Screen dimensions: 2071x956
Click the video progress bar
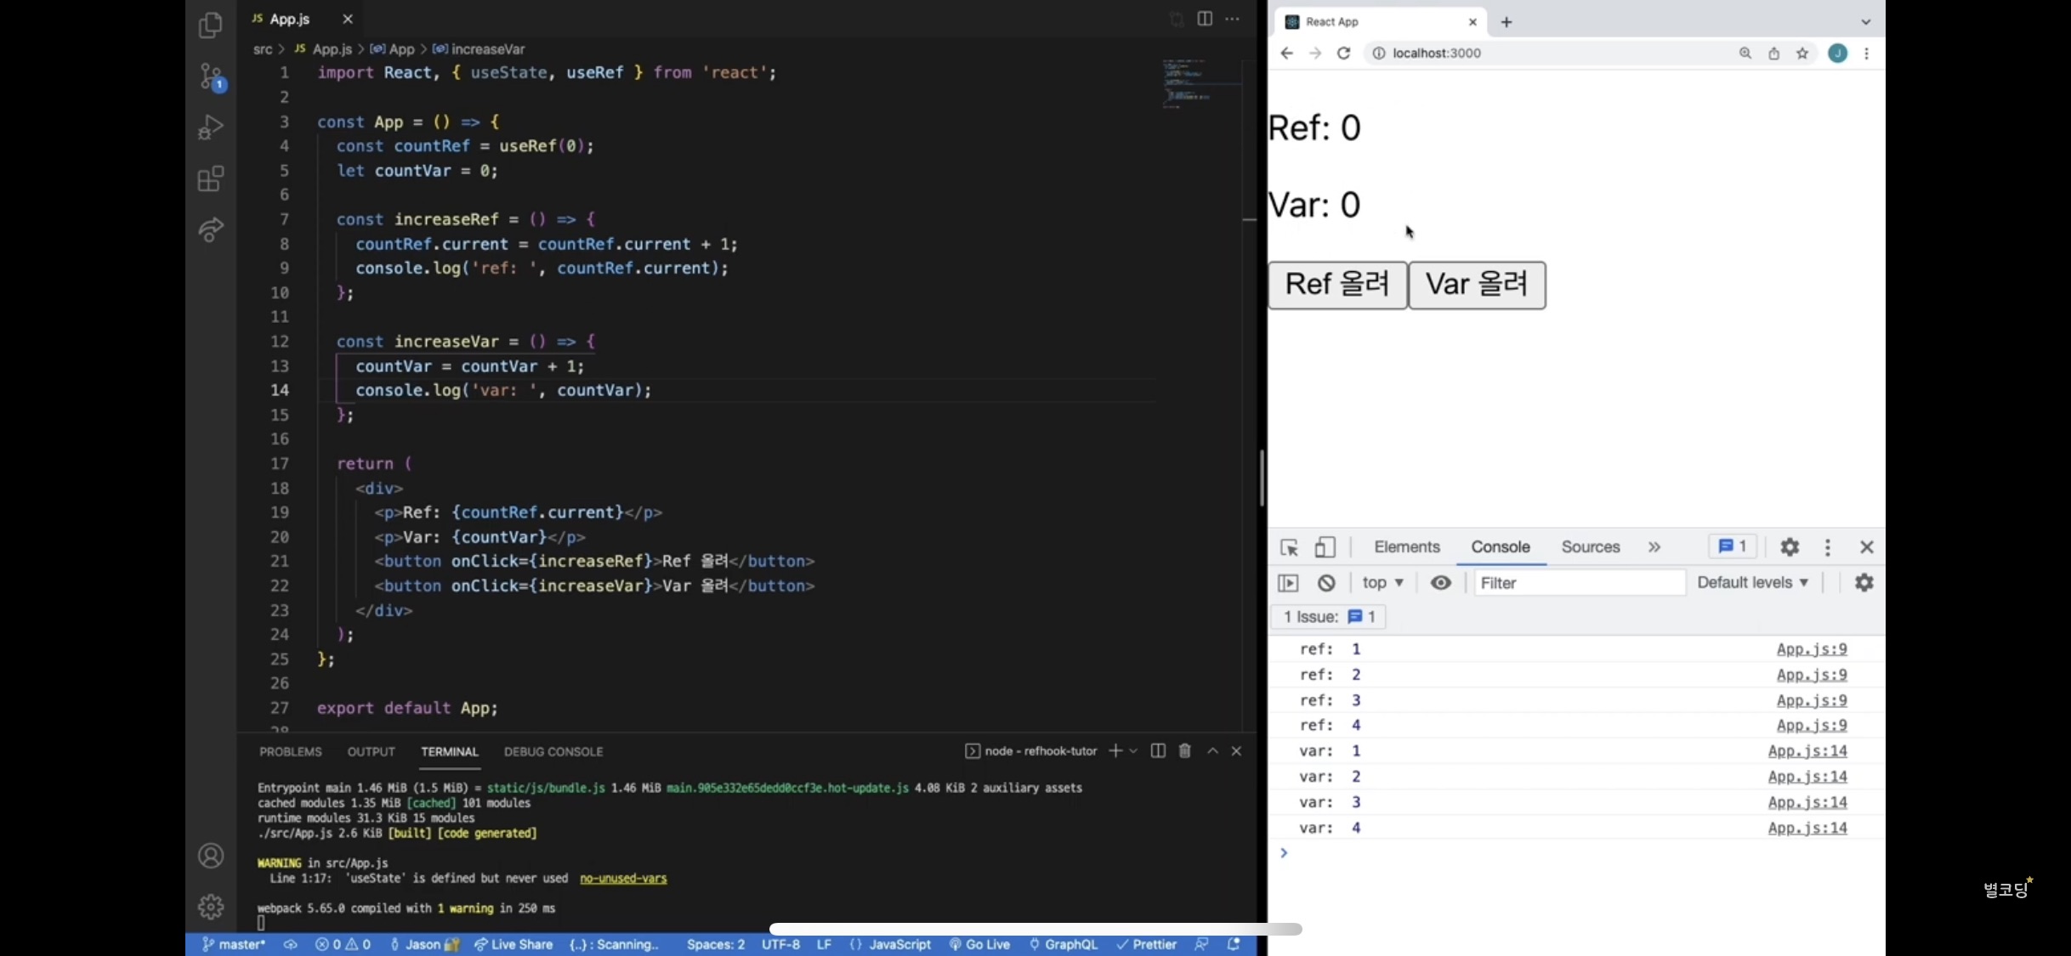pyautogui.click(x=1035, y=929)
